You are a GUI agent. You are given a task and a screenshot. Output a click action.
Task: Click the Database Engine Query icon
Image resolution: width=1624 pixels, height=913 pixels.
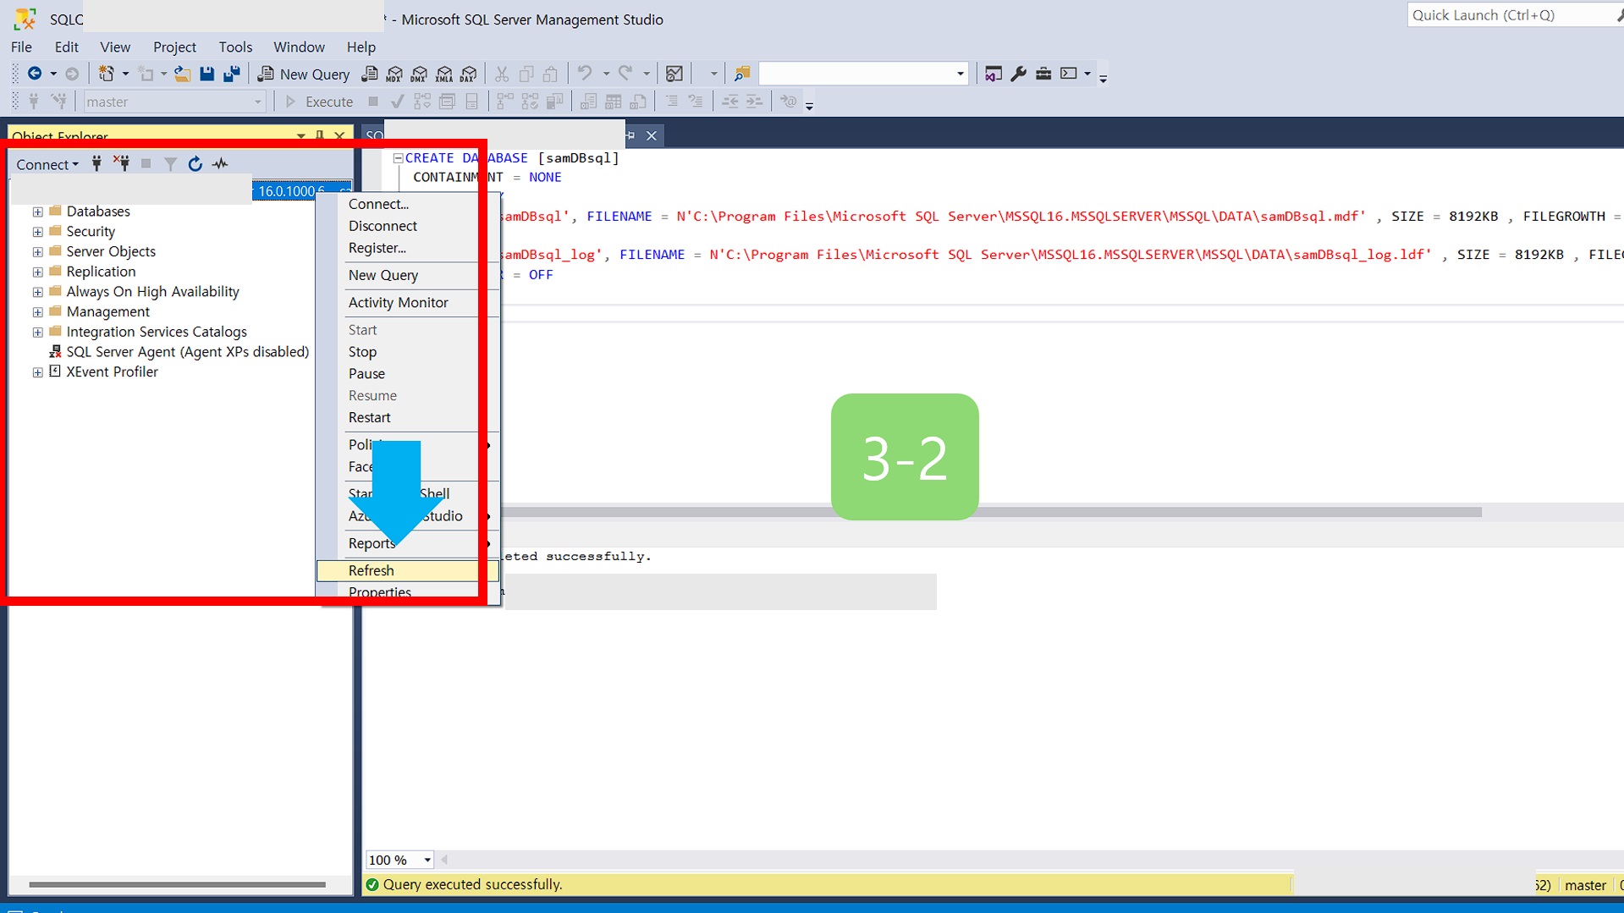point(370,74)
